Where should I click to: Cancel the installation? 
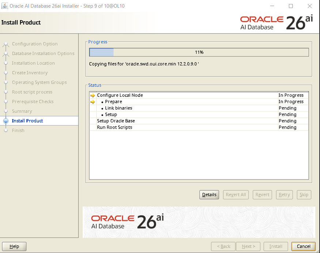[304, 246]
